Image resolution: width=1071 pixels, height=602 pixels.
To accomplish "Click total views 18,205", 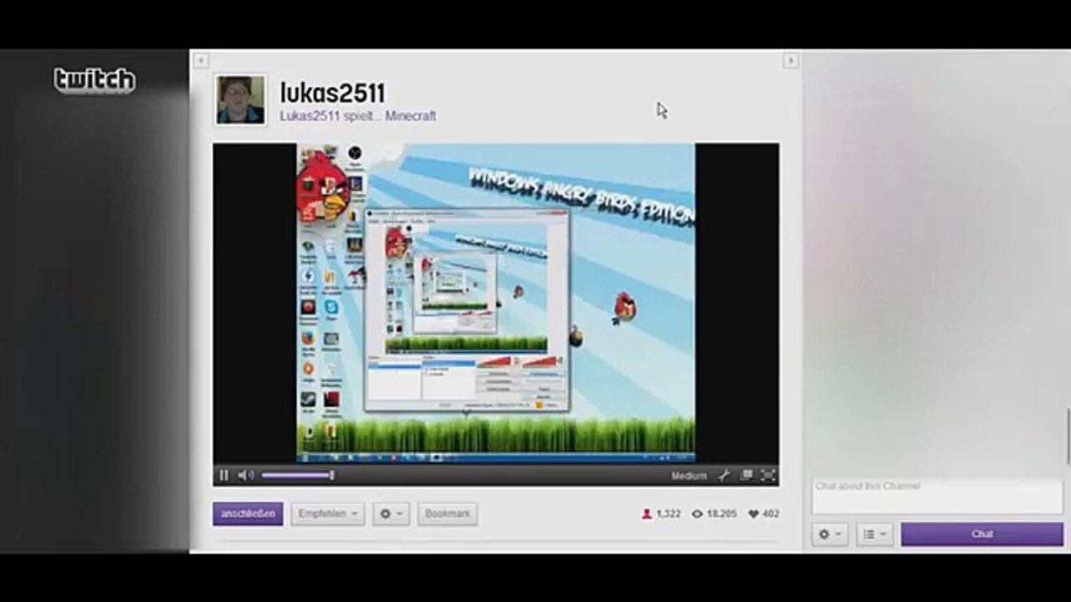I will tap(722, 514).
